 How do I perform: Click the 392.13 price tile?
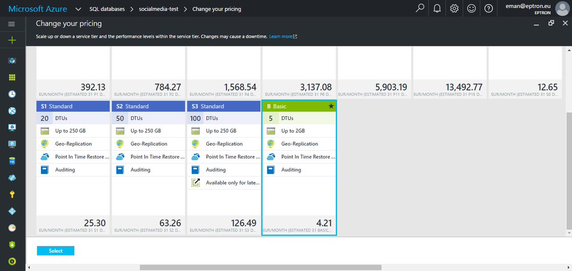pos(73,73)
